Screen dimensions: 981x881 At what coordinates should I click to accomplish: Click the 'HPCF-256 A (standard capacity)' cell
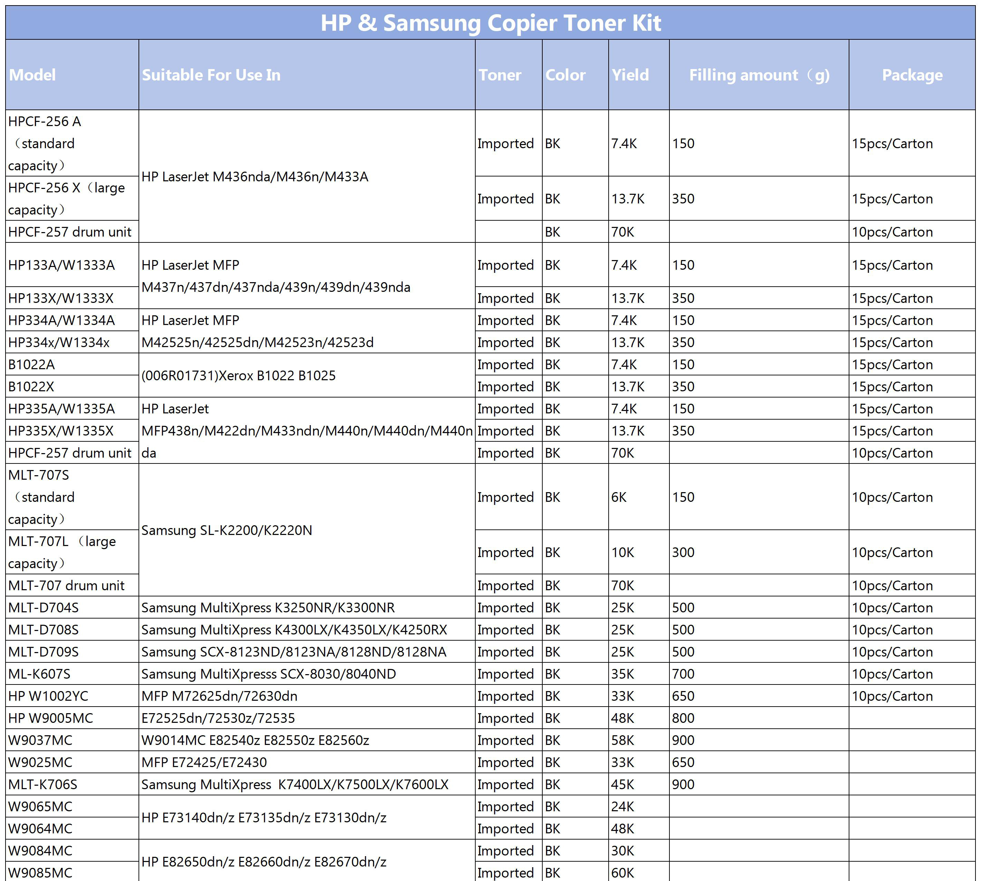tap(72, 143)
